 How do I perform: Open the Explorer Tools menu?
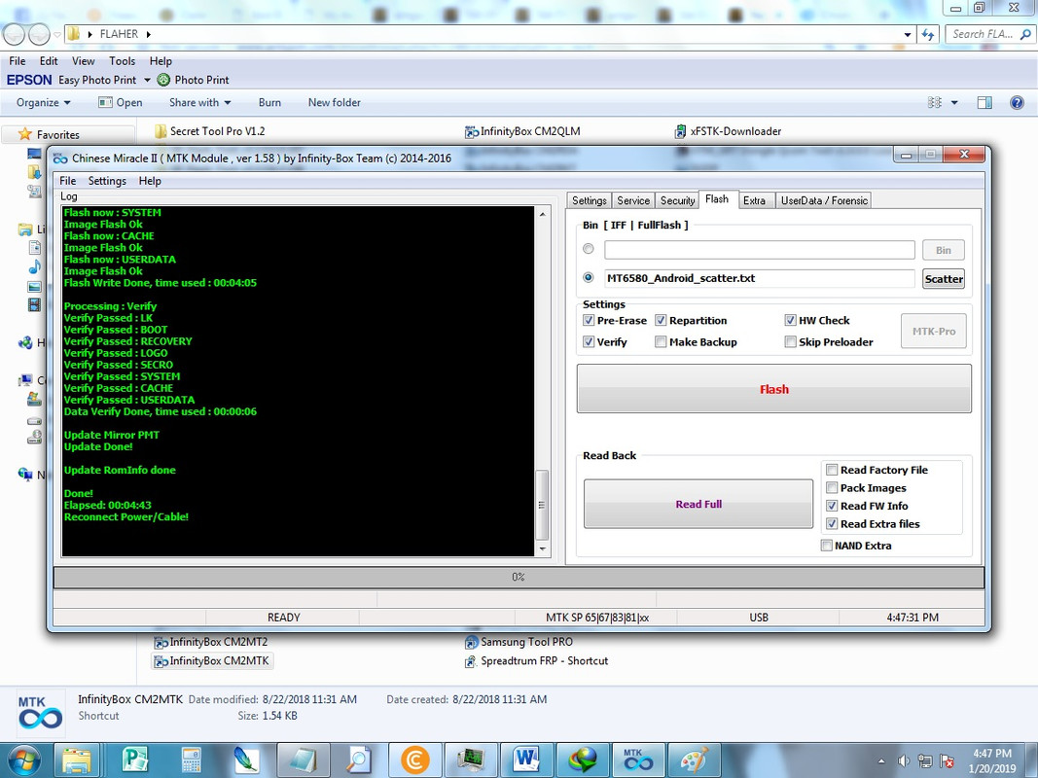(x=122, y=61)
